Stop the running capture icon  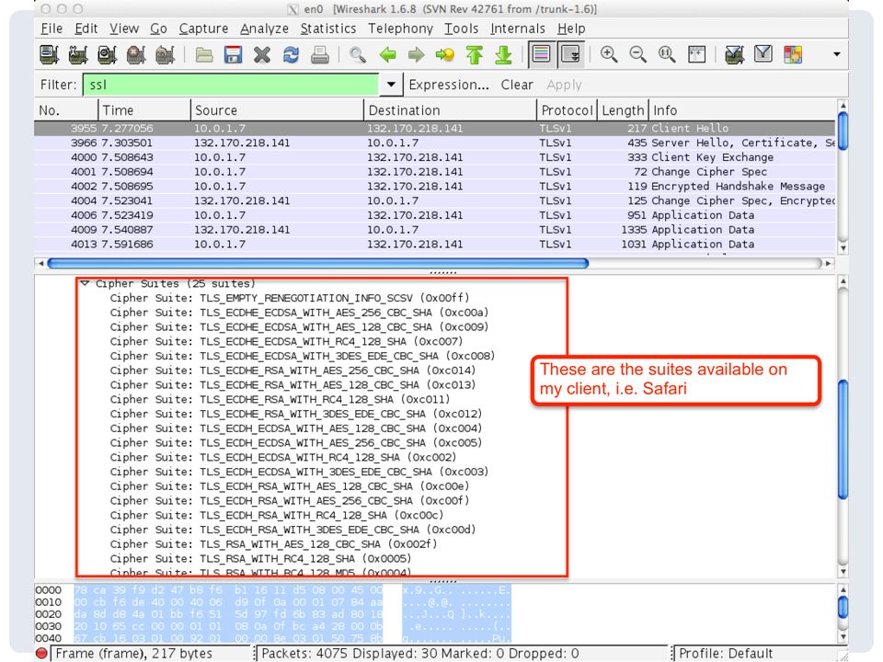(x=136, y=54)
